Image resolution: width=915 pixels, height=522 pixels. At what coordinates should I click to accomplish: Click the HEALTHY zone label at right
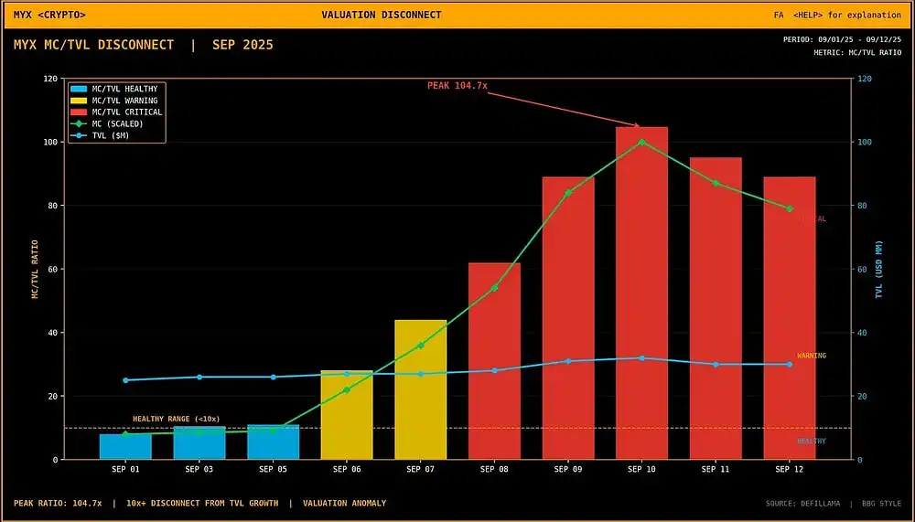812,442
